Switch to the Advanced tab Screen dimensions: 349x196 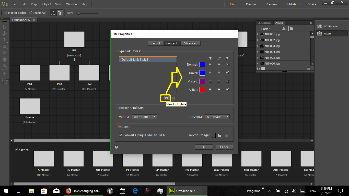tap(190, 43)
